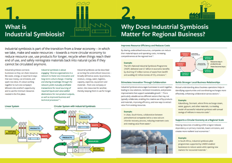Click the COMPANY C DONOR box
232x163 pixels.
[181, 64]
